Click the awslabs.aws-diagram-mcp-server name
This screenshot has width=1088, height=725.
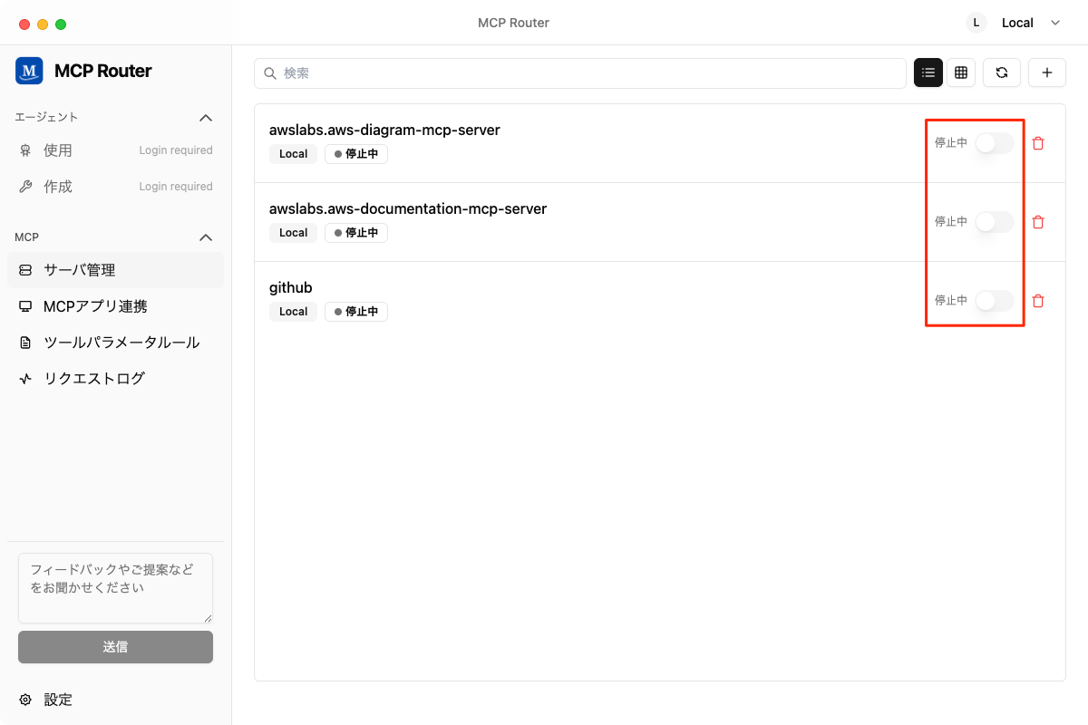point(384,130)
